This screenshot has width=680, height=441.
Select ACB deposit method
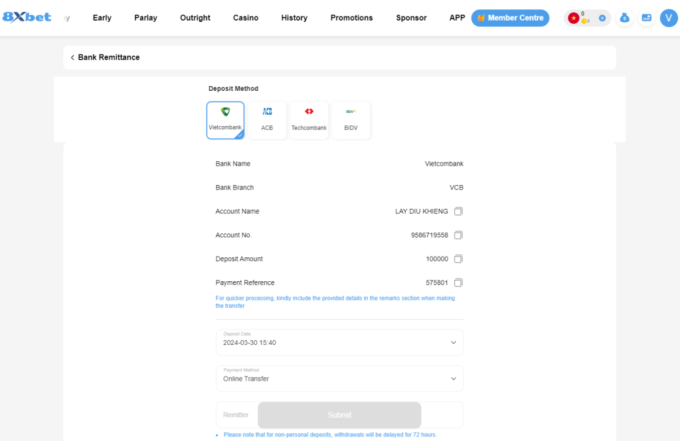(x=267, y=120)
